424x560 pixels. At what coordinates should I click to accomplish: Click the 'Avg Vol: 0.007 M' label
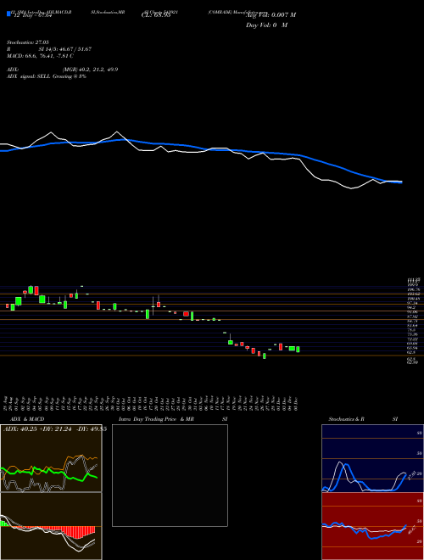271,15
